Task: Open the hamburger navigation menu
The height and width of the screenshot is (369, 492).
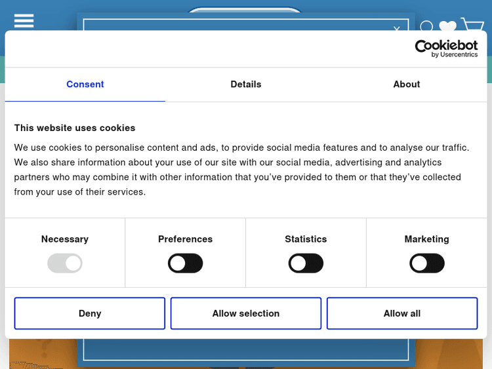Action: click(24, 21)
